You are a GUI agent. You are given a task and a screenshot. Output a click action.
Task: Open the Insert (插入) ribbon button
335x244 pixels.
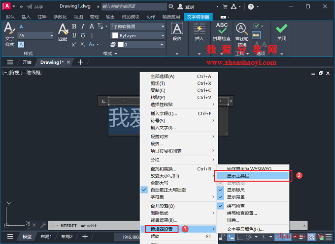(x=199, y=31)
